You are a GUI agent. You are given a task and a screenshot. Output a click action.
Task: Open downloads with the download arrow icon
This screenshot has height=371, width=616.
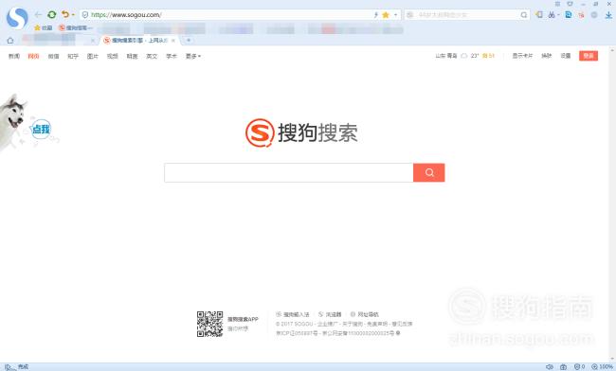(608, 15)
